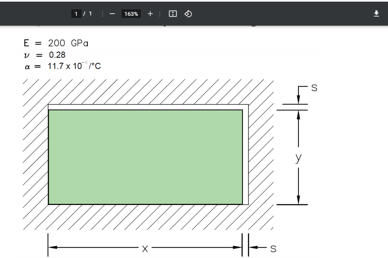
Task: Click the 'y' dimension label
Action: point(299,158)
